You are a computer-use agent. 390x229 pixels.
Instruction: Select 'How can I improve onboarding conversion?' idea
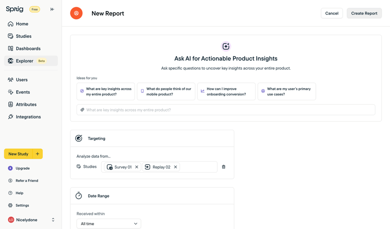pyautogui.click(x=226, y=92)
